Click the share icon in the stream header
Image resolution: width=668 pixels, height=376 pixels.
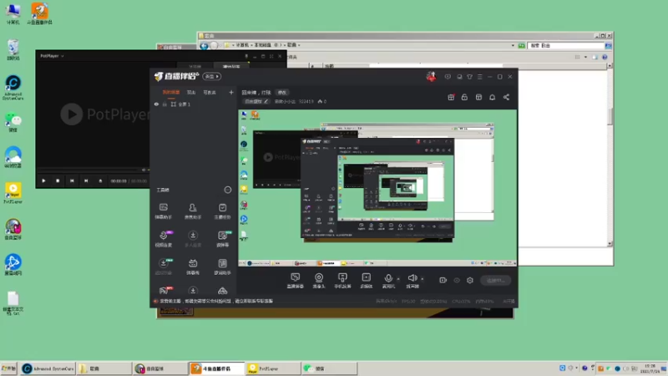[506, 97]
